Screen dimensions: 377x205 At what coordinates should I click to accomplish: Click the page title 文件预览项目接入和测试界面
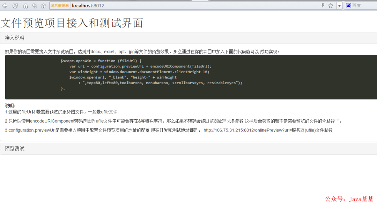72,23
